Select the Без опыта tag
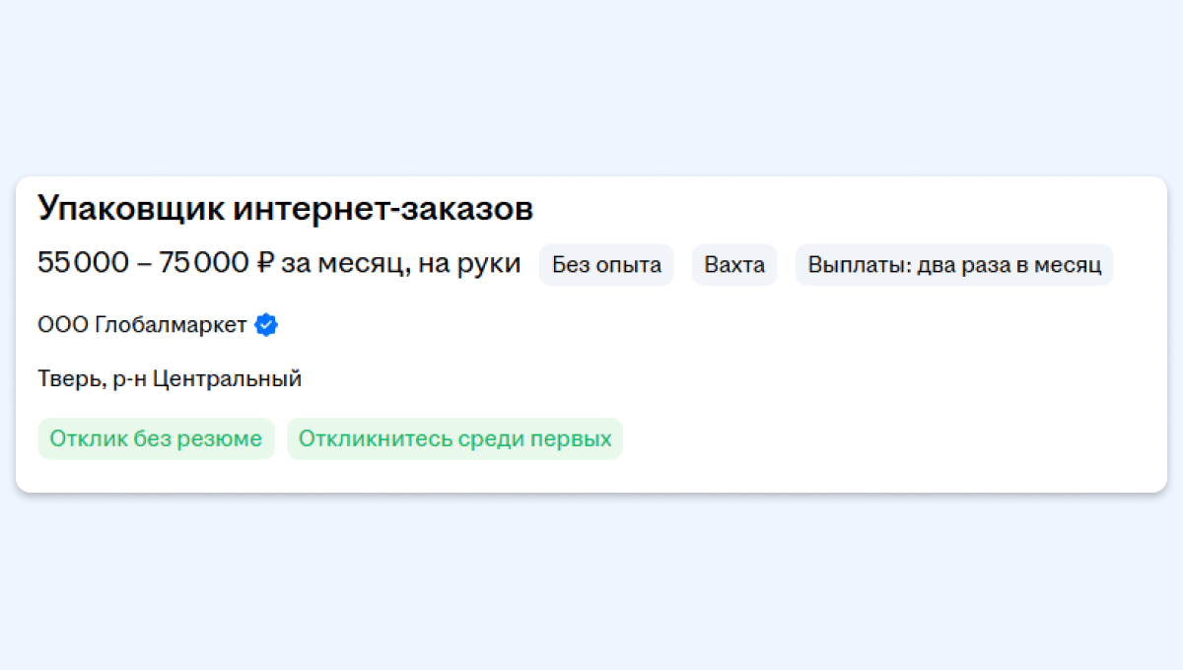The image size is (1183, 670). coord(606,265)
